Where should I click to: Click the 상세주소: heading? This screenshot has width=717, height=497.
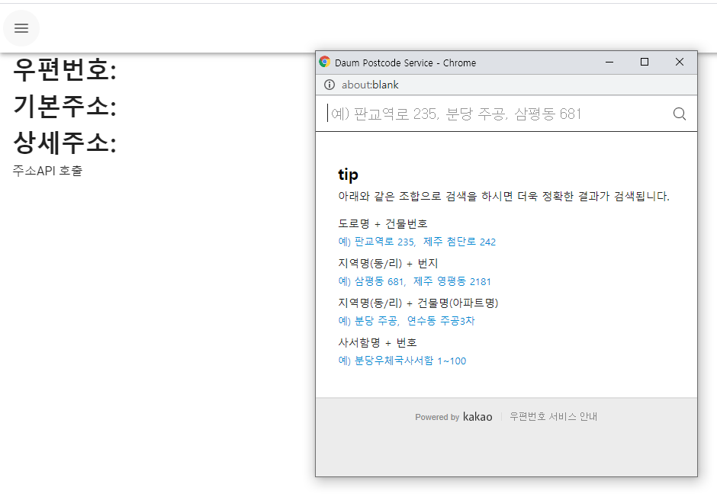pos(65,143)
